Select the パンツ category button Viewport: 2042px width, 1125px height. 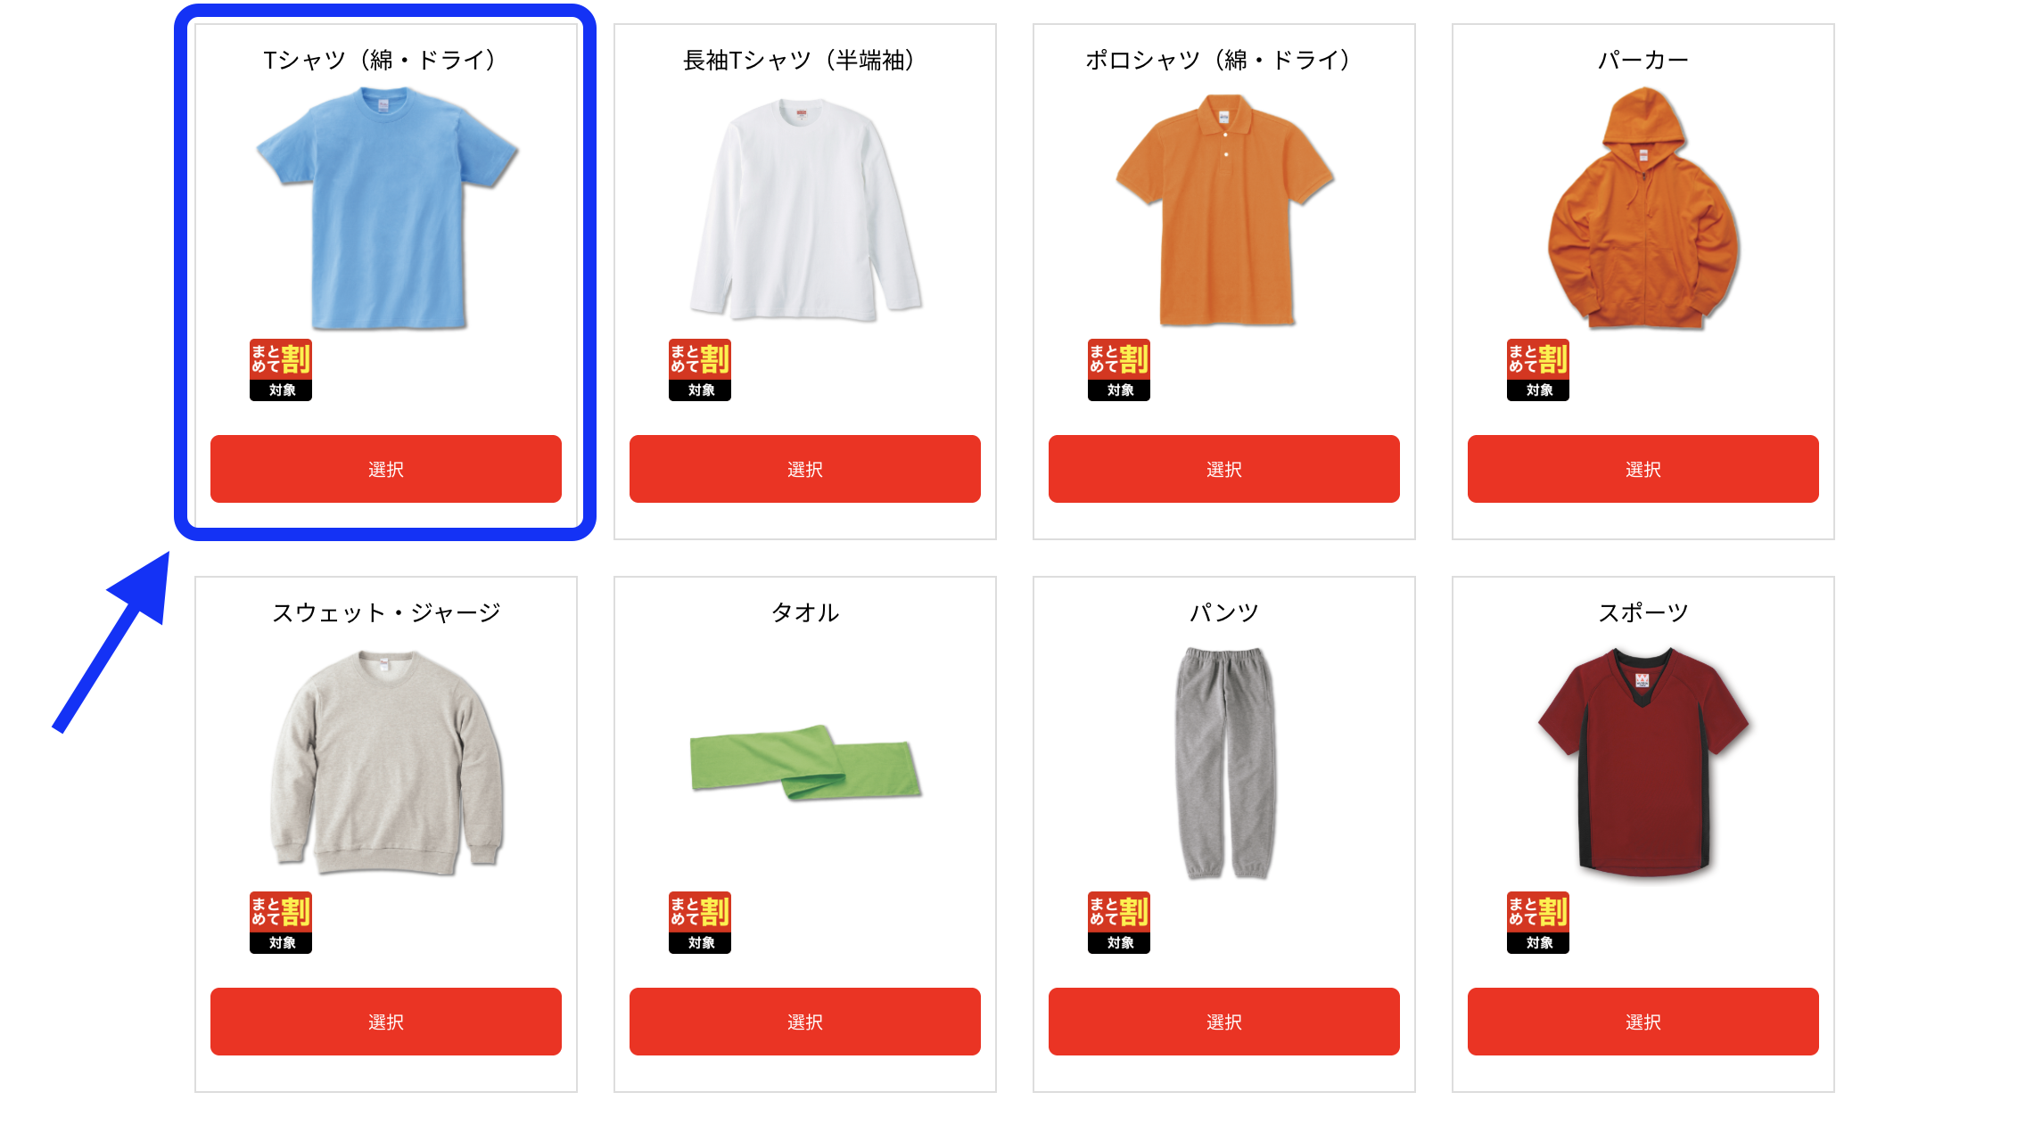(x=1224, y=1022)
